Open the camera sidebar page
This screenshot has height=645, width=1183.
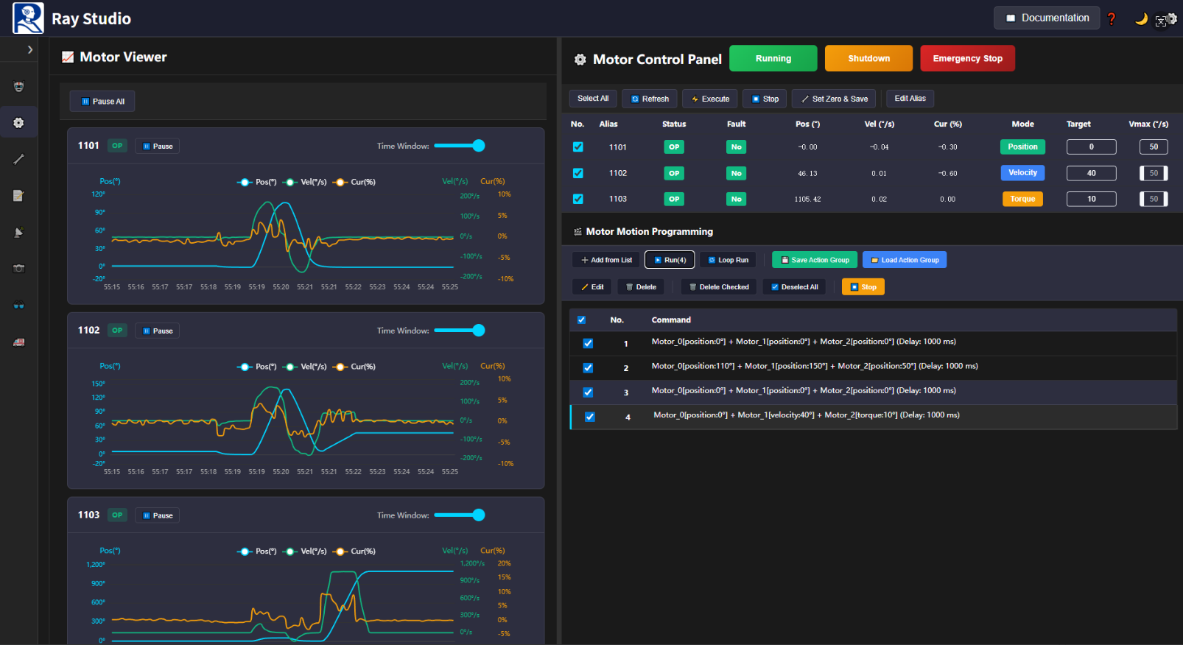point(19,269)
